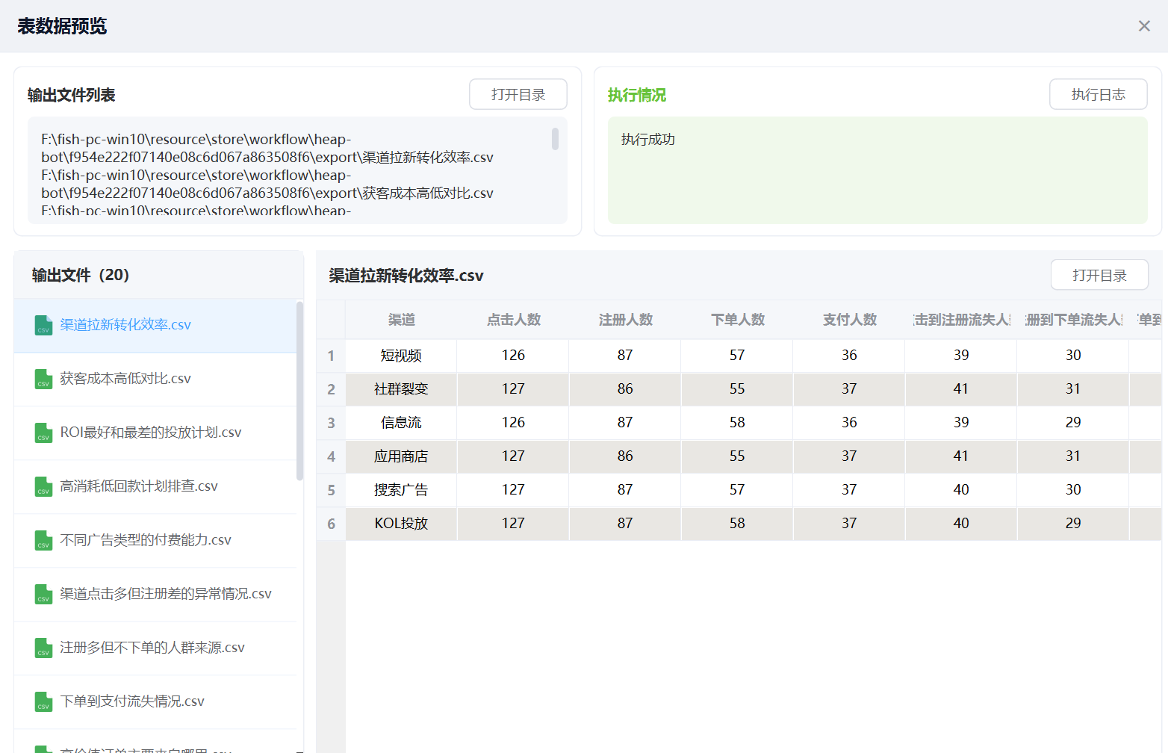Viewport: 1168px width, 753px height.
Task: Open directory from 输出文件列表 panel
Action: pos(518,95)
